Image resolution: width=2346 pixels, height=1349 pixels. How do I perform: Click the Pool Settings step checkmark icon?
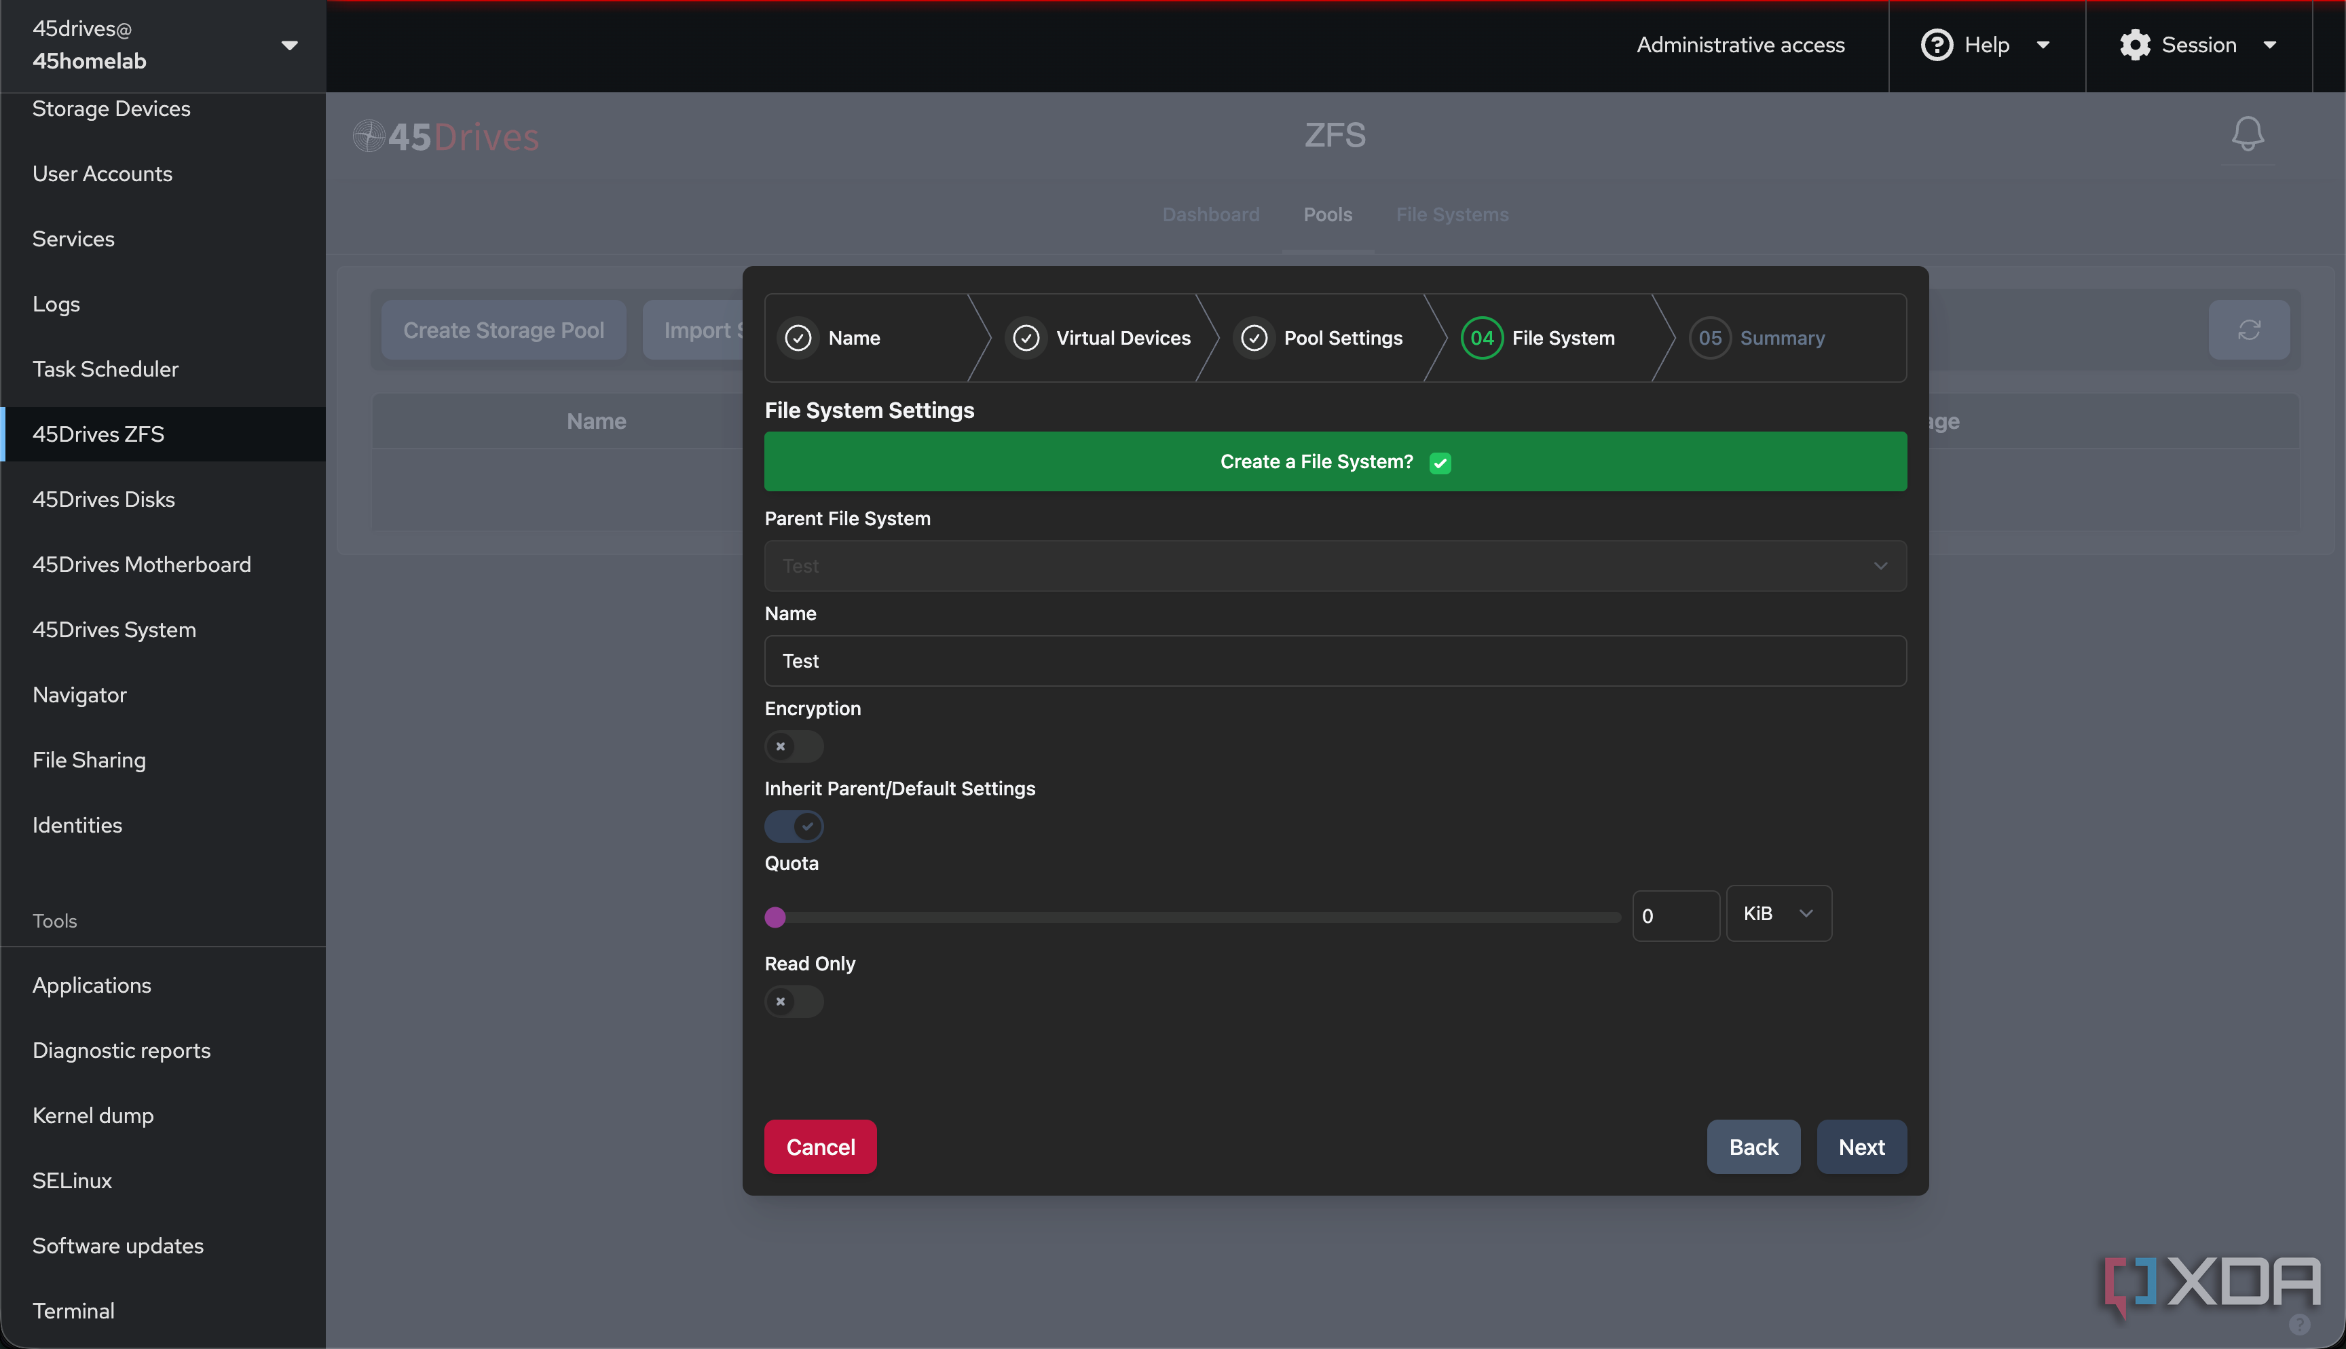(x=1254, y=338)
